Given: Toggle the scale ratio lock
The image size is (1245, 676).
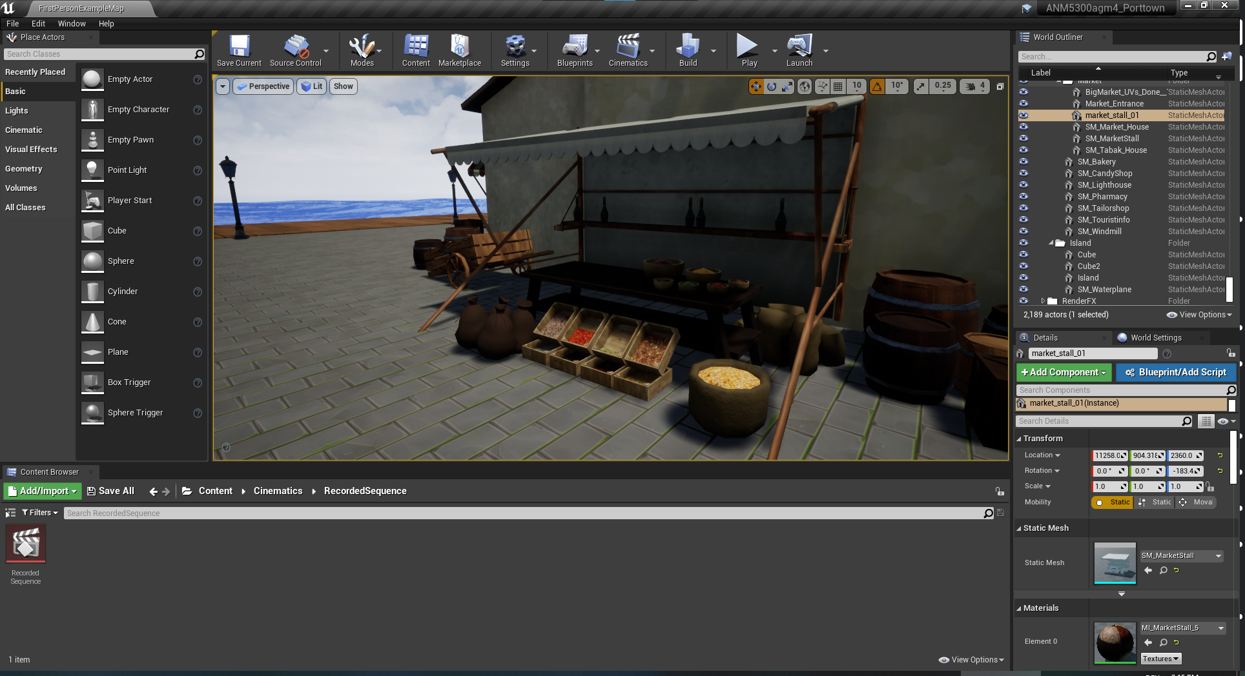Looking at the screenshot, I should pos(1209,486).
